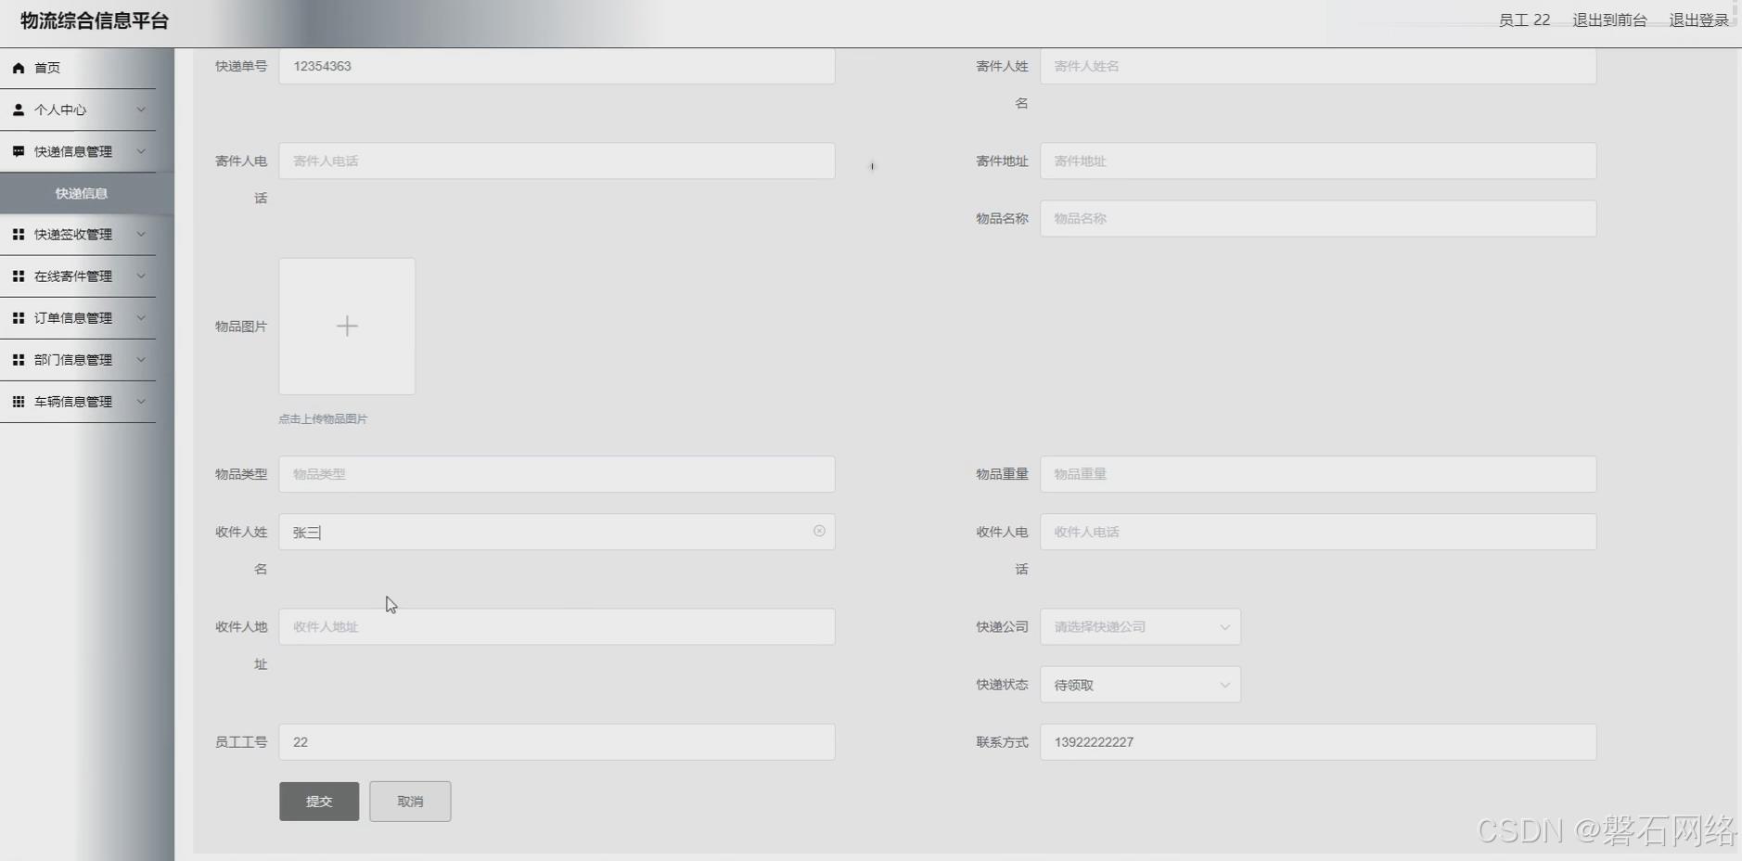Click the 快递单号 input containing 12354363
The height and width of the screenshot is (861, 1742).
pos(555,66)
